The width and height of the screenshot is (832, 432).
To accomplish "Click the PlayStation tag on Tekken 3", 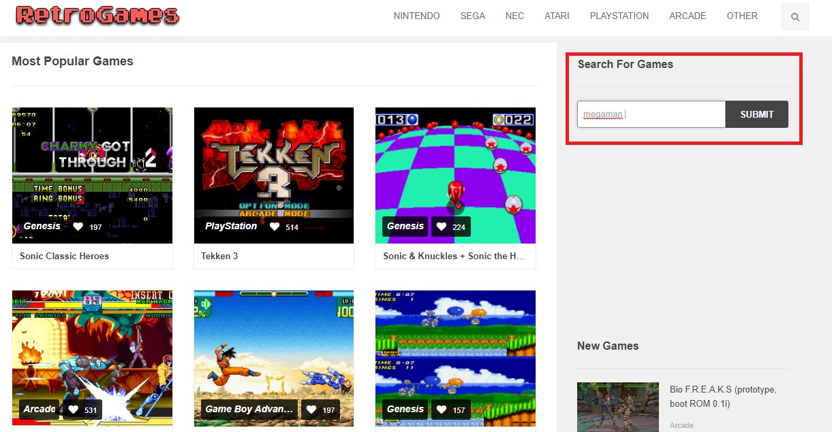I will point(231,227).
